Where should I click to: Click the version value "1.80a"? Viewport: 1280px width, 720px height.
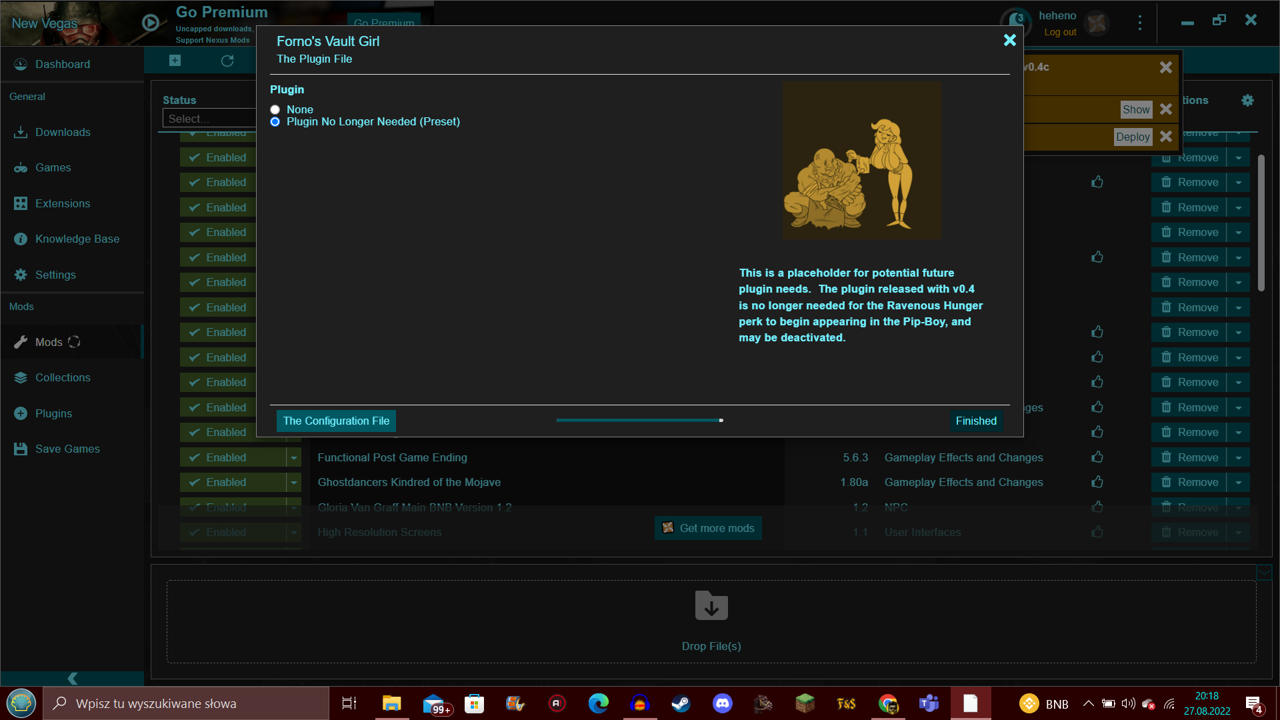click(854, 482)
